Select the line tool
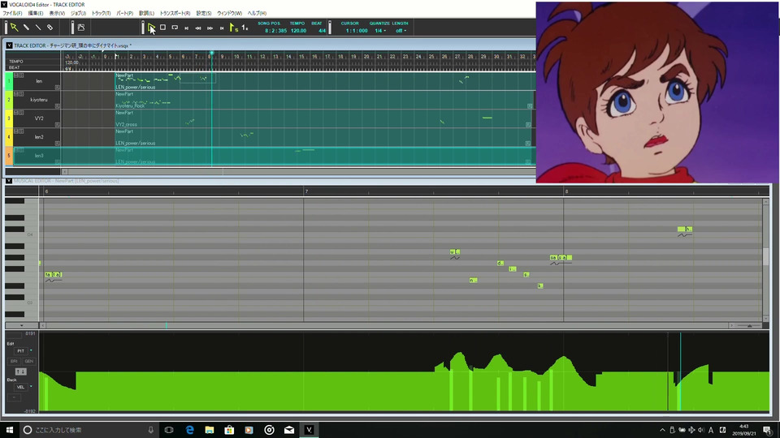The image size is (780, 438). pyautogui.click(x=38, y=28)
